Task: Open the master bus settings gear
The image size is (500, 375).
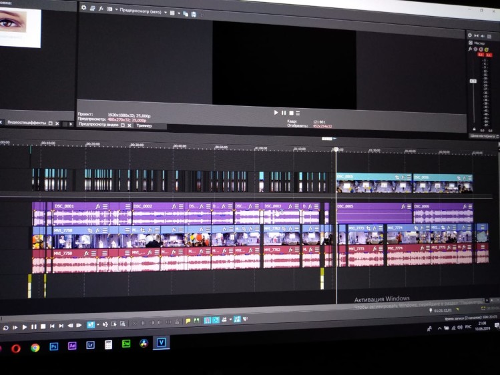Action: tap(469, 35)
